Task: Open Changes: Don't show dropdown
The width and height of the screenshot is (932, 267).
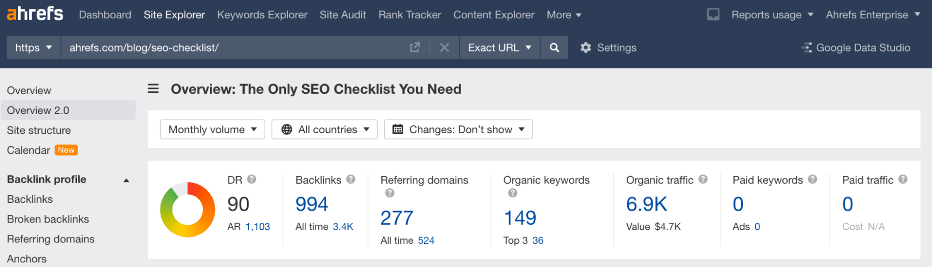Action: [x=458, y=130]
